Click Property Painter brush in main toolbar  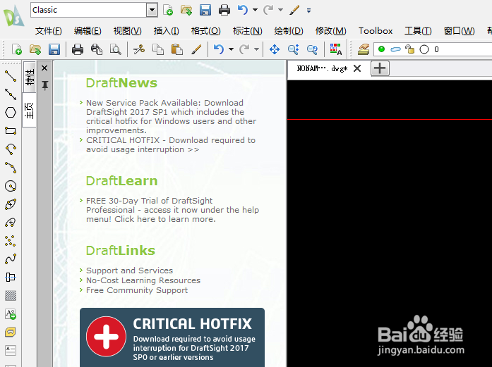pyautogui.click(x=196, y=49)
